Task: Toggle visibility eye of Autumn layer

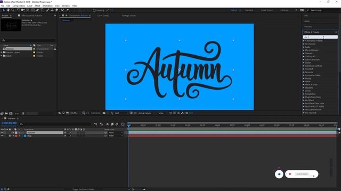Action: [x=2, y=133]
